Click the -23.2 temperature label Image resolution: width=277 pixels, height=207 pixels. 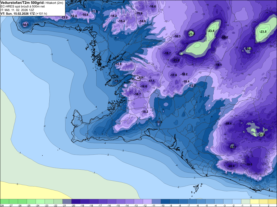click(x=191, y=34)
